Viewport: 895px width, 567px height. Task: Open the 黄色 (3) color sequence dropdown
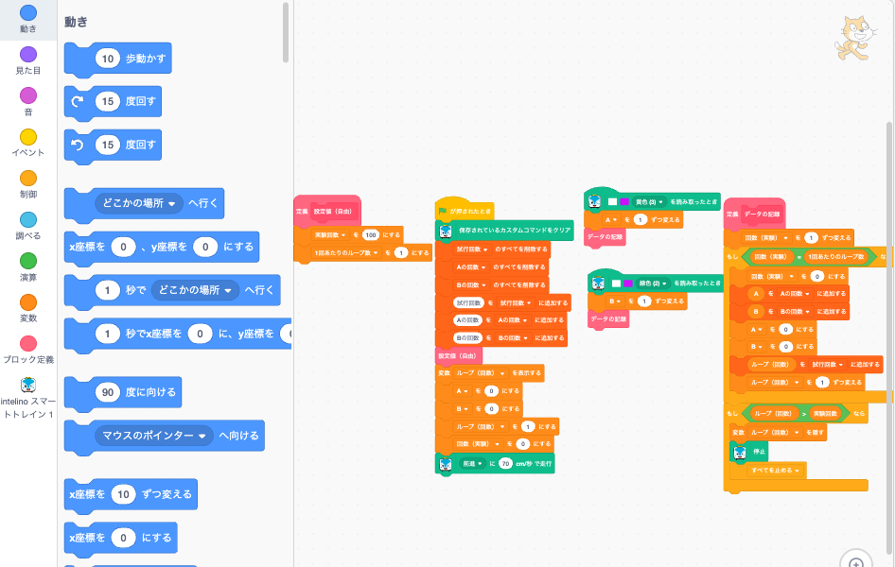point(649,201)
